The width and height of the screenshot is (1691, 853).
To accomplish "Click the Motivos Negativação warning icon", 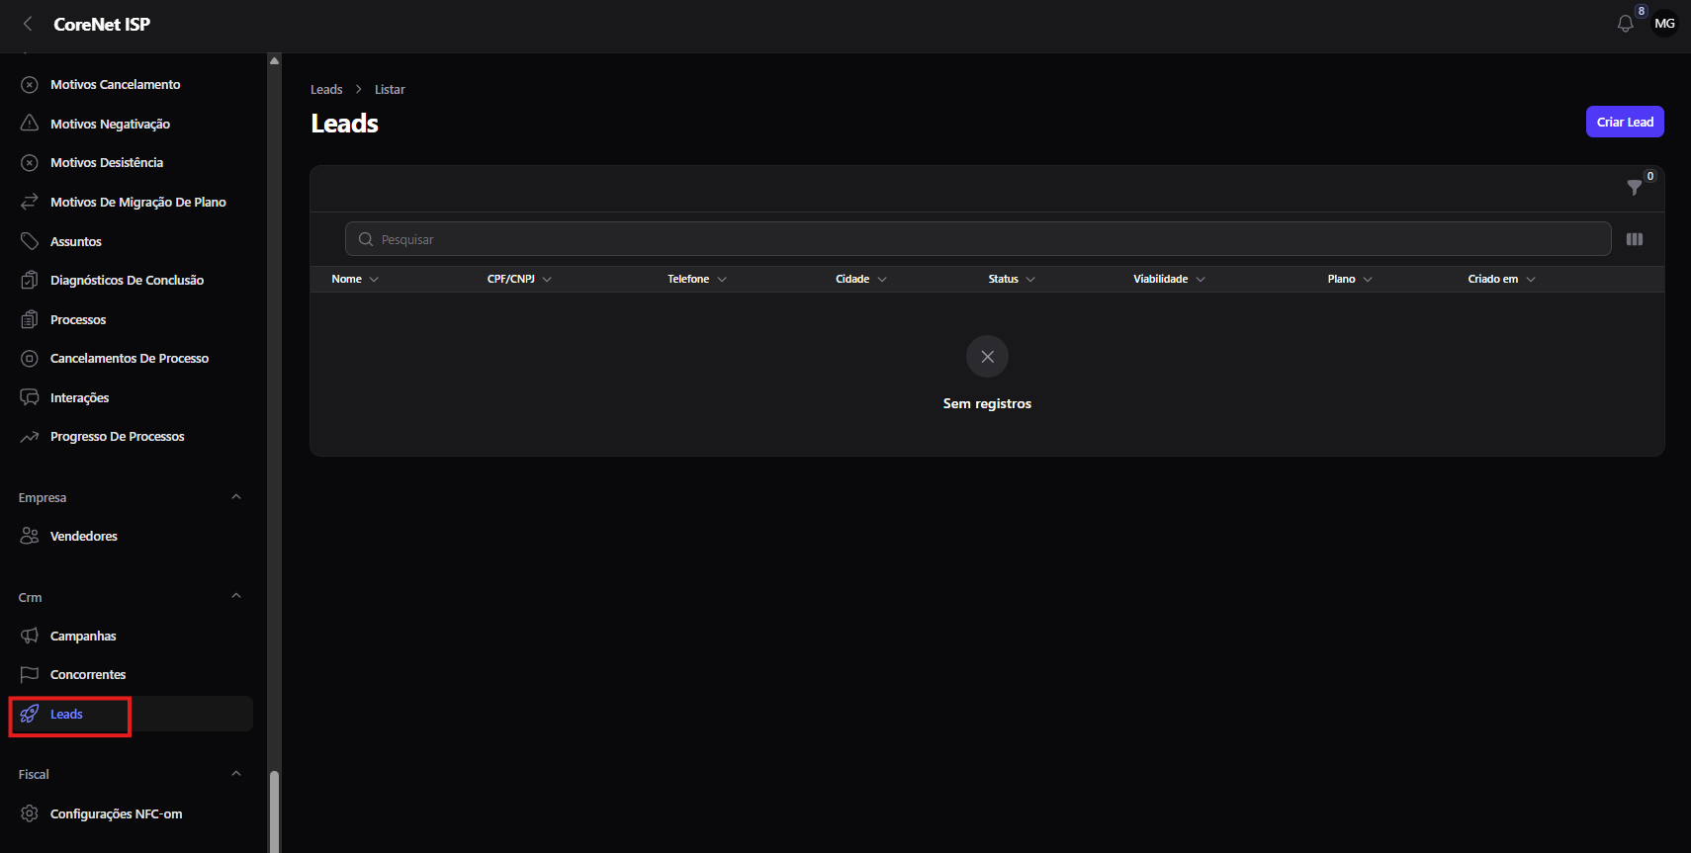I will 30,124.
